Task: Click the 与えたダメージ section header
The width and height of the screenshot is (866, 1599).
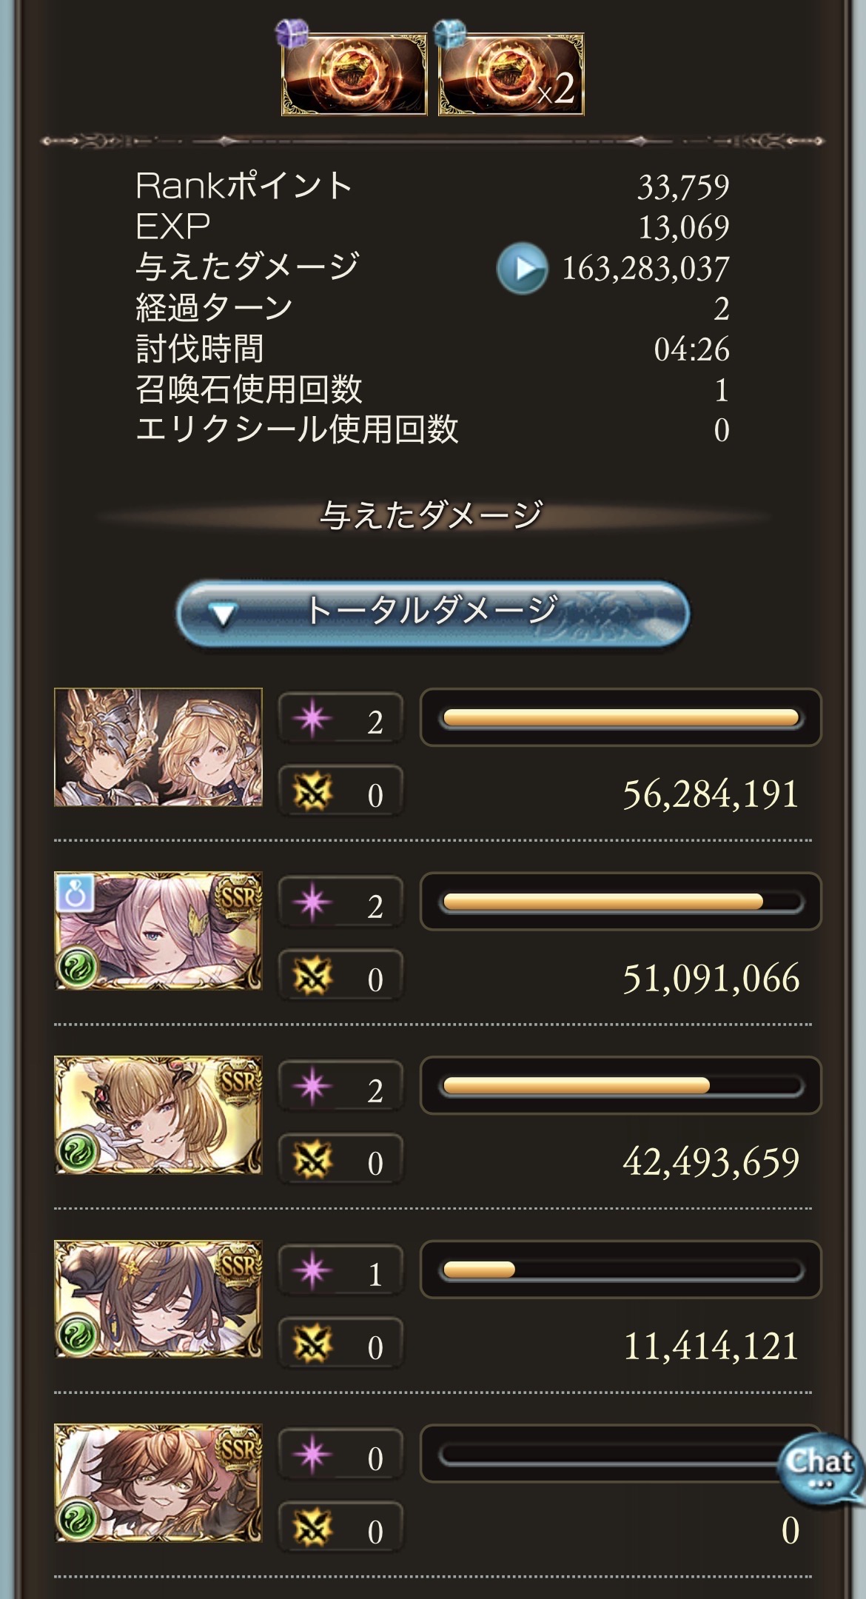Action: click(432, 515)
